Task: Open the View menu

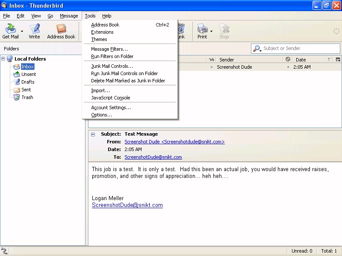Action: [36, 16]
